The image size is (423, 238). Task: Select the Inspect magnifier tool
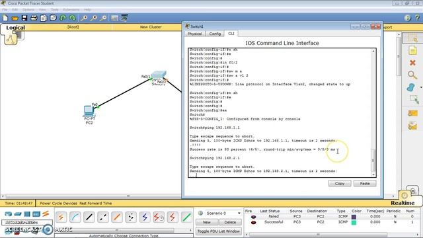coord(412,75)
